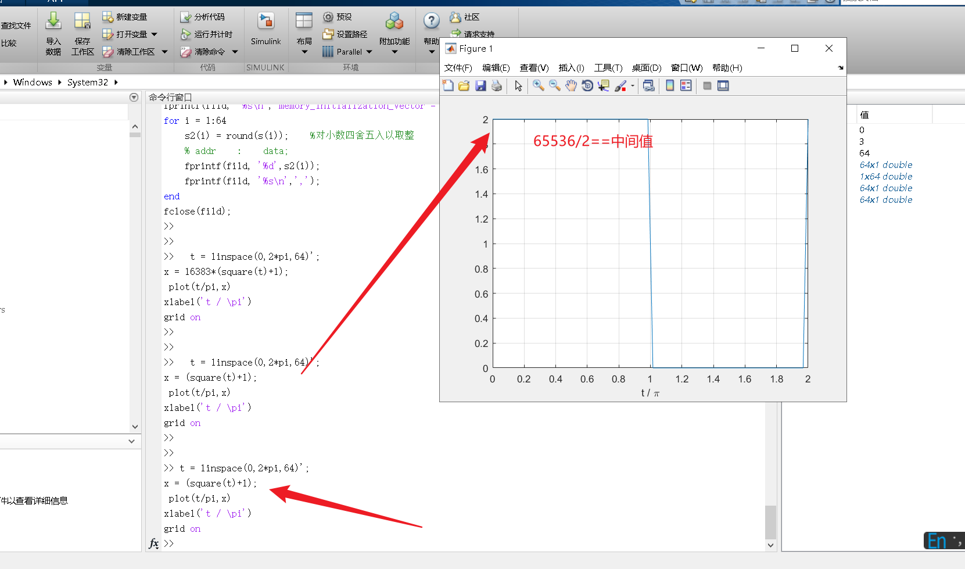Select the Brush data tool

tap(620, 85)
